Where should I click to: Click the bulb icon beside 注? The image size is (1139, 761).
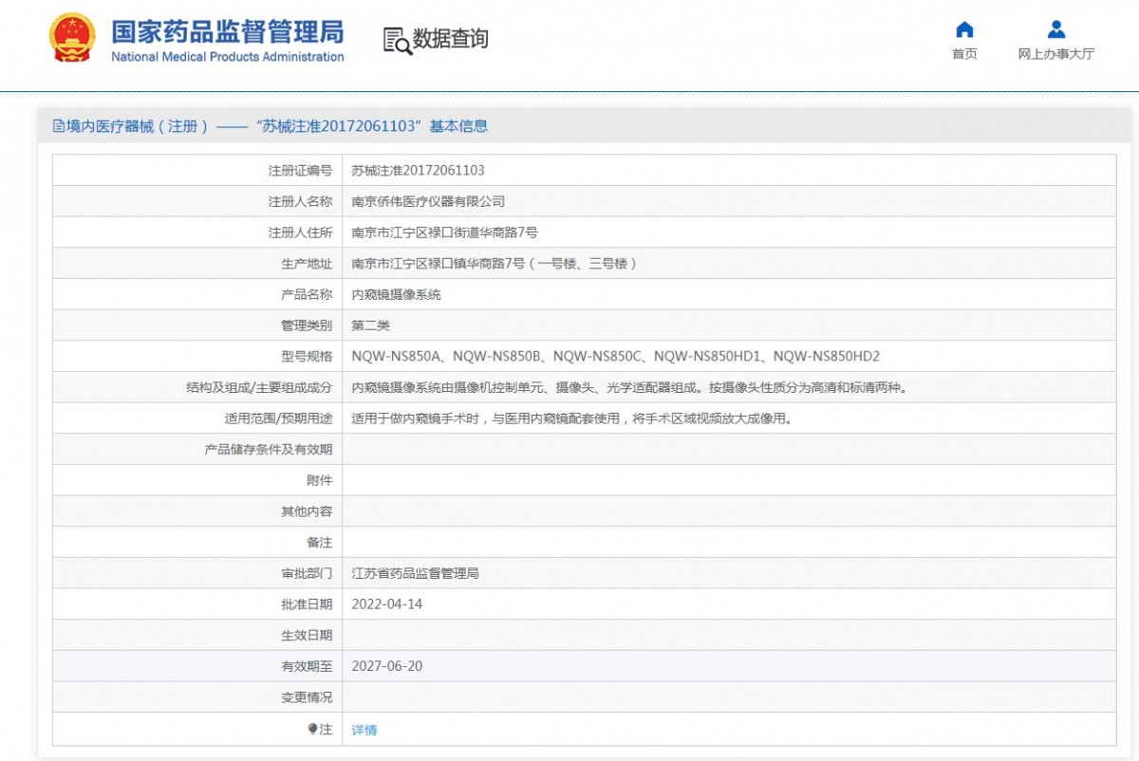(312, 730)
